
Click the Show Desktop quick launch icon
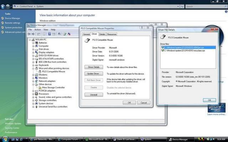click(13, 140)
